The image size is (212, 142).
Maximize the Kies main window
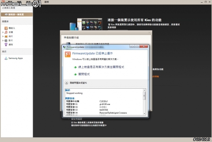tap(205, 2)
